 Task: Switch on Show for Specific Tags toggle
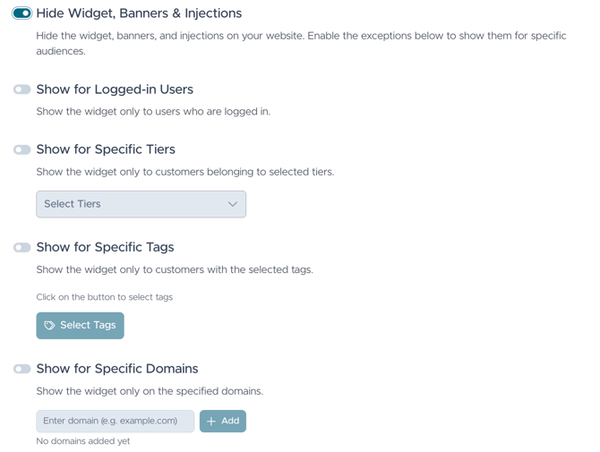(x=21, y=247)
